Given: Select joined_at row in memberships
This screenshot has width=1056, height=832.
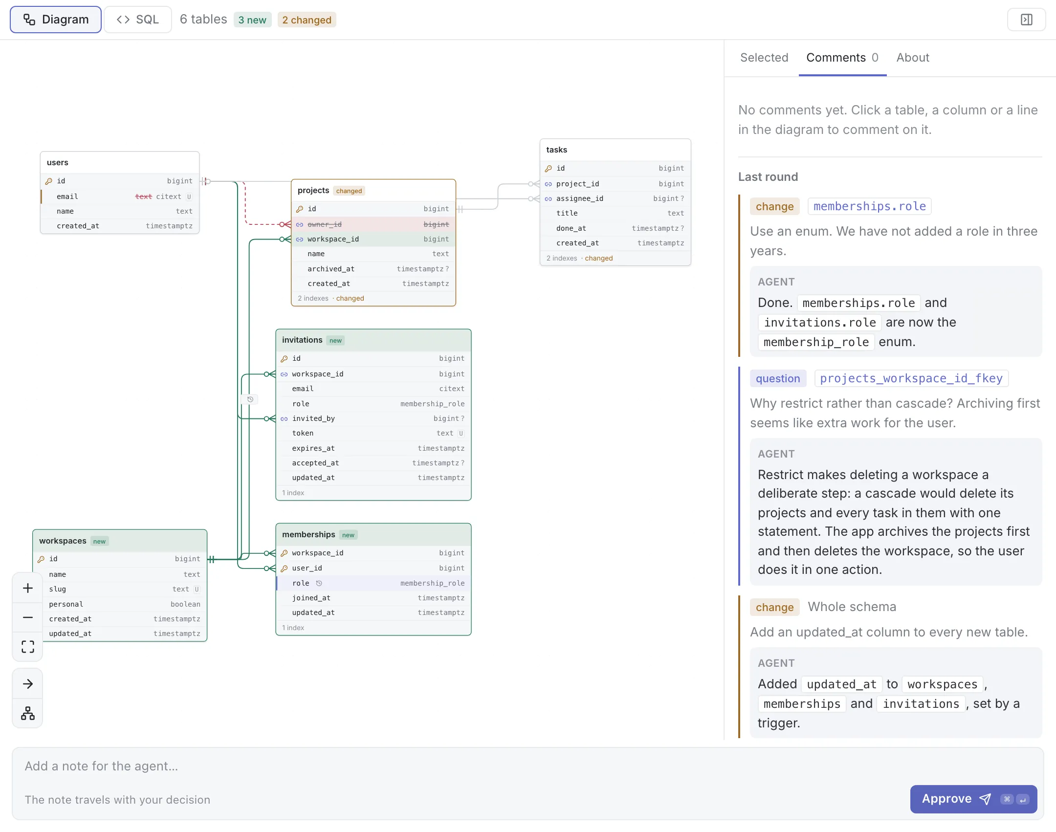Looking at the screenshot, I should pos(374,598).
